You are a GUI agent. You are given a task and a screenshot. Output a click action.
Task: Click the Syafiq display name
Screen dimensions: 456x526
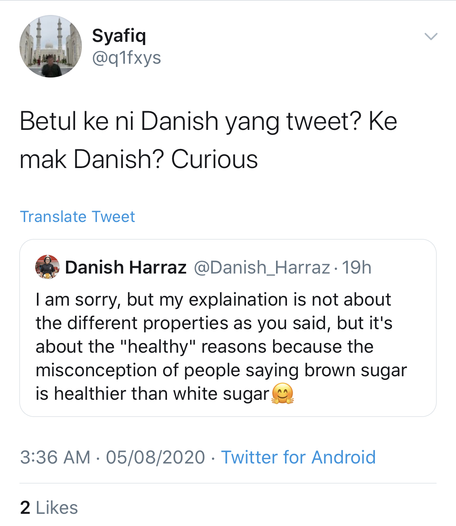pyautogui.click(x=119, y=35)
